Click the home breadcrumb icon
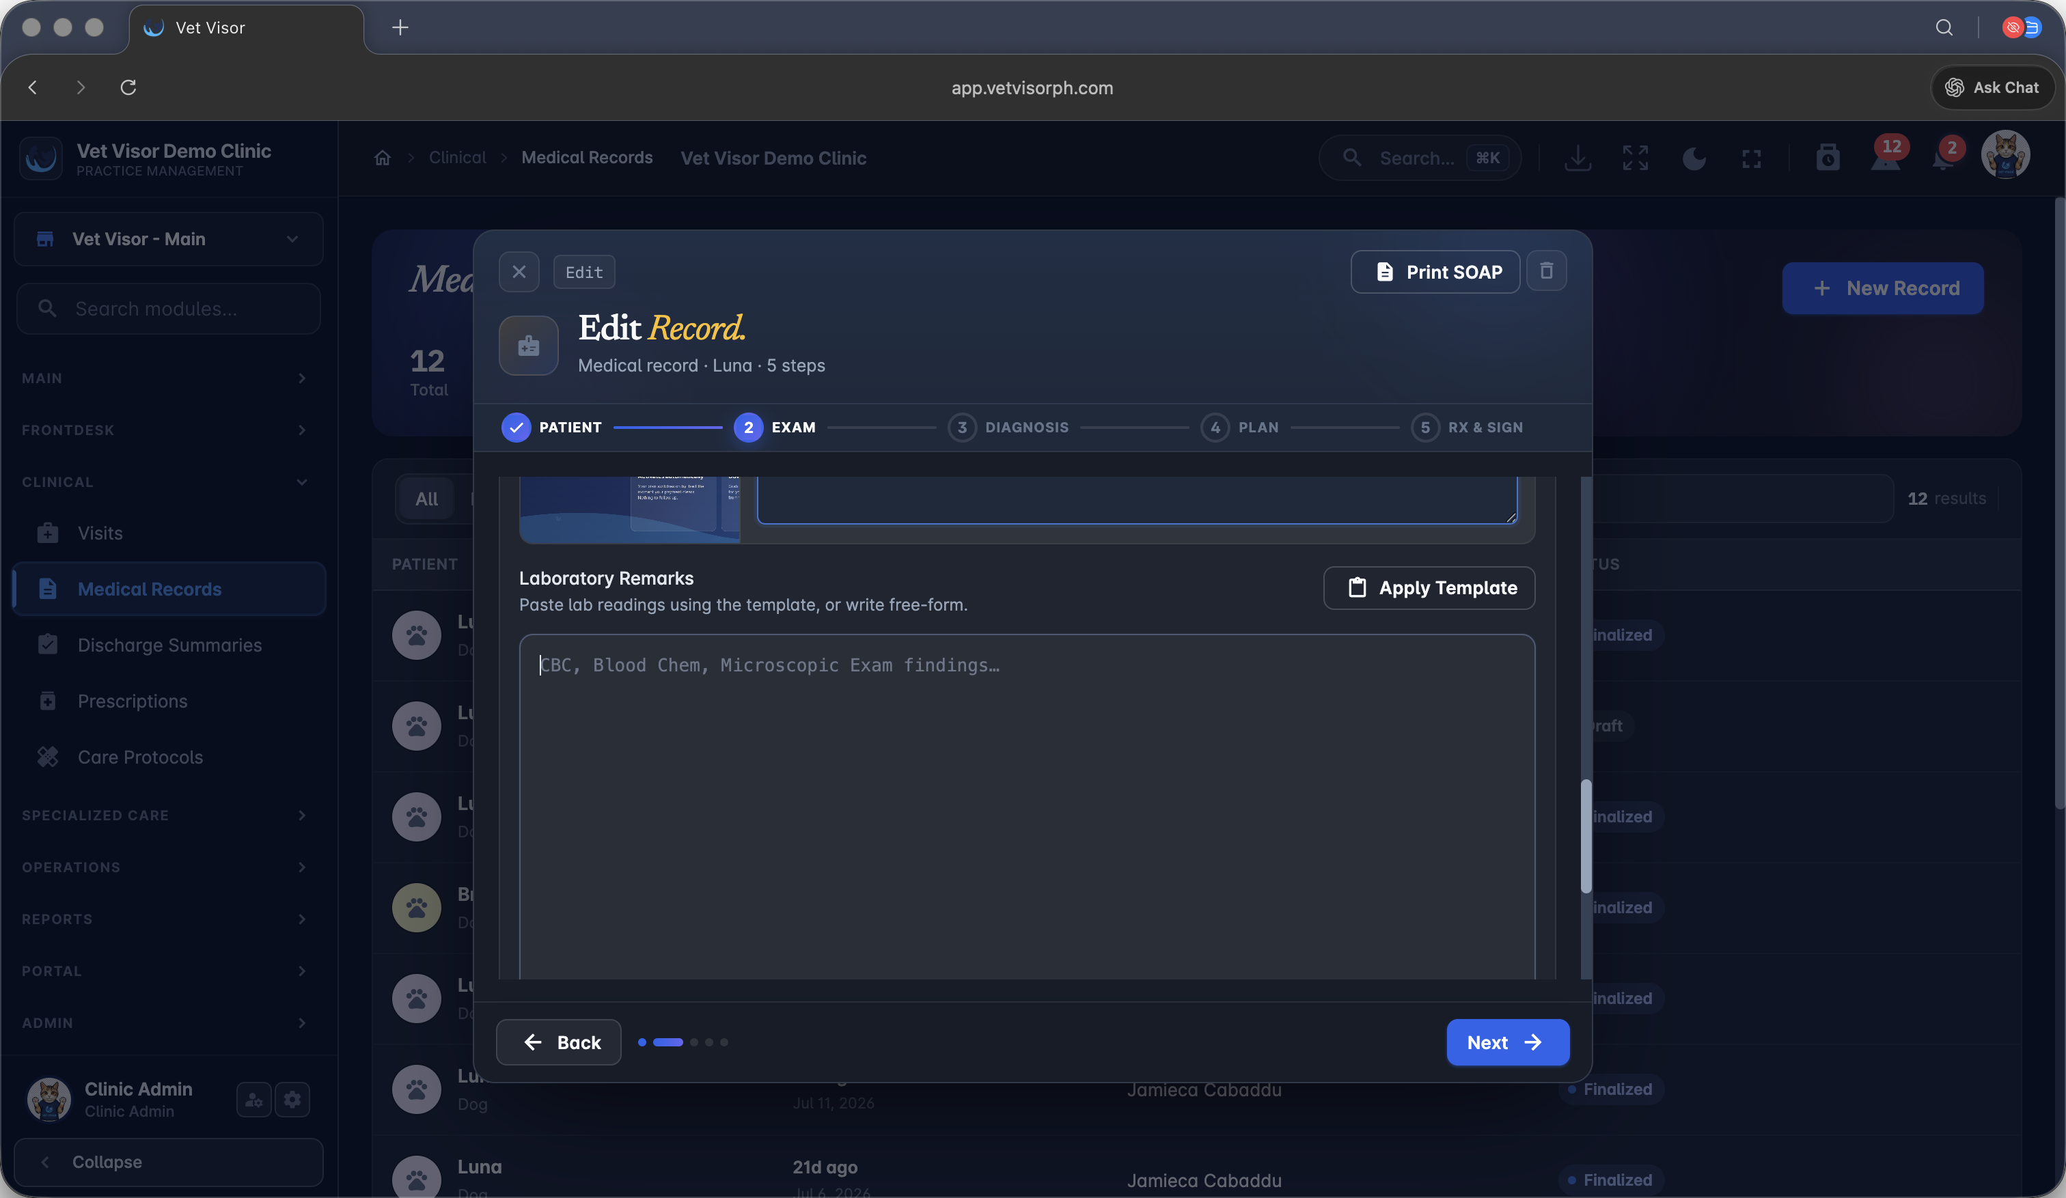 tap(382, 157)
